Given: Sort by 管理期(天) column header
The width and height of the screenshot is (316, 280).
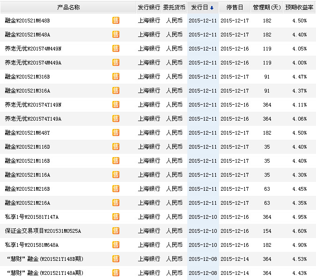Looking at the screenshot, I should pos(267,7).
